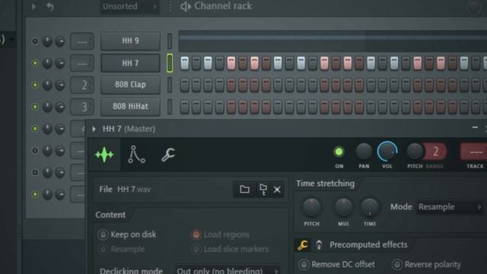Click the TRACK selector in HH 7 window
The image size is (487, 274).
point(474,152)
